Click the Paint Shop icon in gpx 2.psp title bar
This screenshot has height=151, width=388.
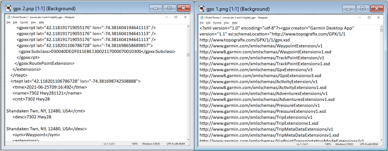pyautogui.click(x=9, y=9)
